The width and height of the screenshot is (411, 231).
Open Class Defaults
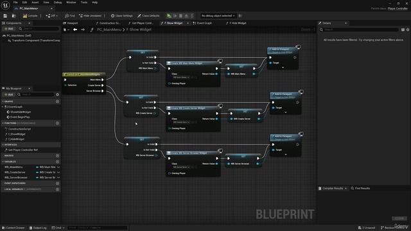tap(148, 15)
